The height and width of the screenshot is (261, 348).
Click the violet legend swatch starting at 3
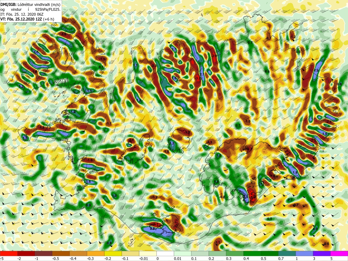click(x=322, y=253)
